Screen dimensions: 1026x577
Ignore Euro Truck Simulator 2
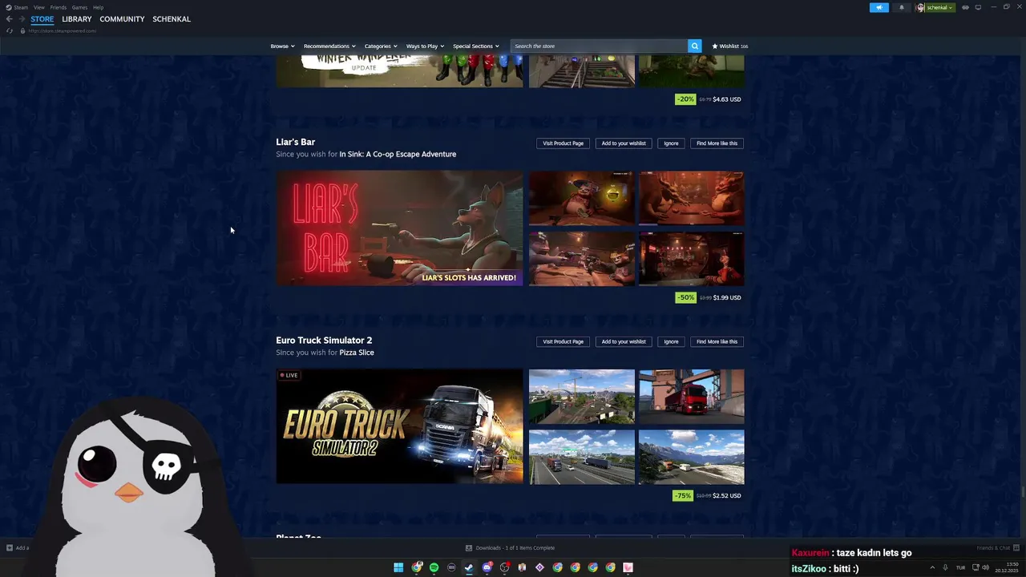pyautogui.click(x=671, y=341)
